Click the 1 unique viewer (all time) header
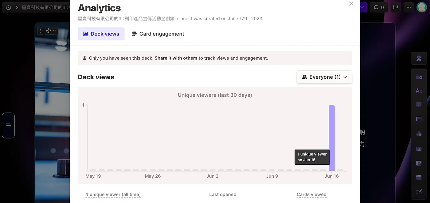430x203 pixels. pyautogui.click(x=113, y=194)
